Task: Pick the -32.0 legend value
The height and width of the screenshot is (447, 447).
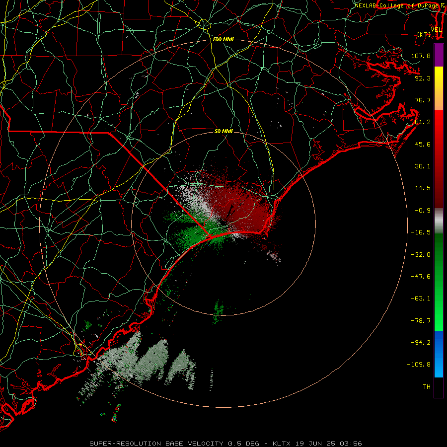Action: click(x=421, y=255)
